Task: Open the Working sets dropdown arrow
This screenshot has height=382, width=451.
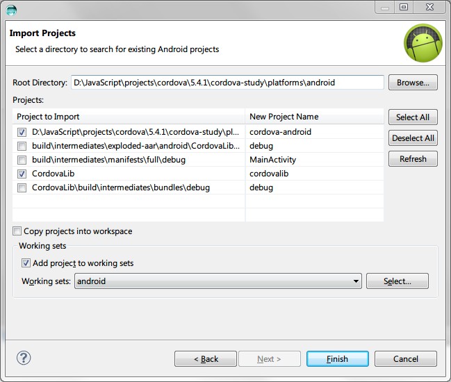Action: (x=356, y=281)
